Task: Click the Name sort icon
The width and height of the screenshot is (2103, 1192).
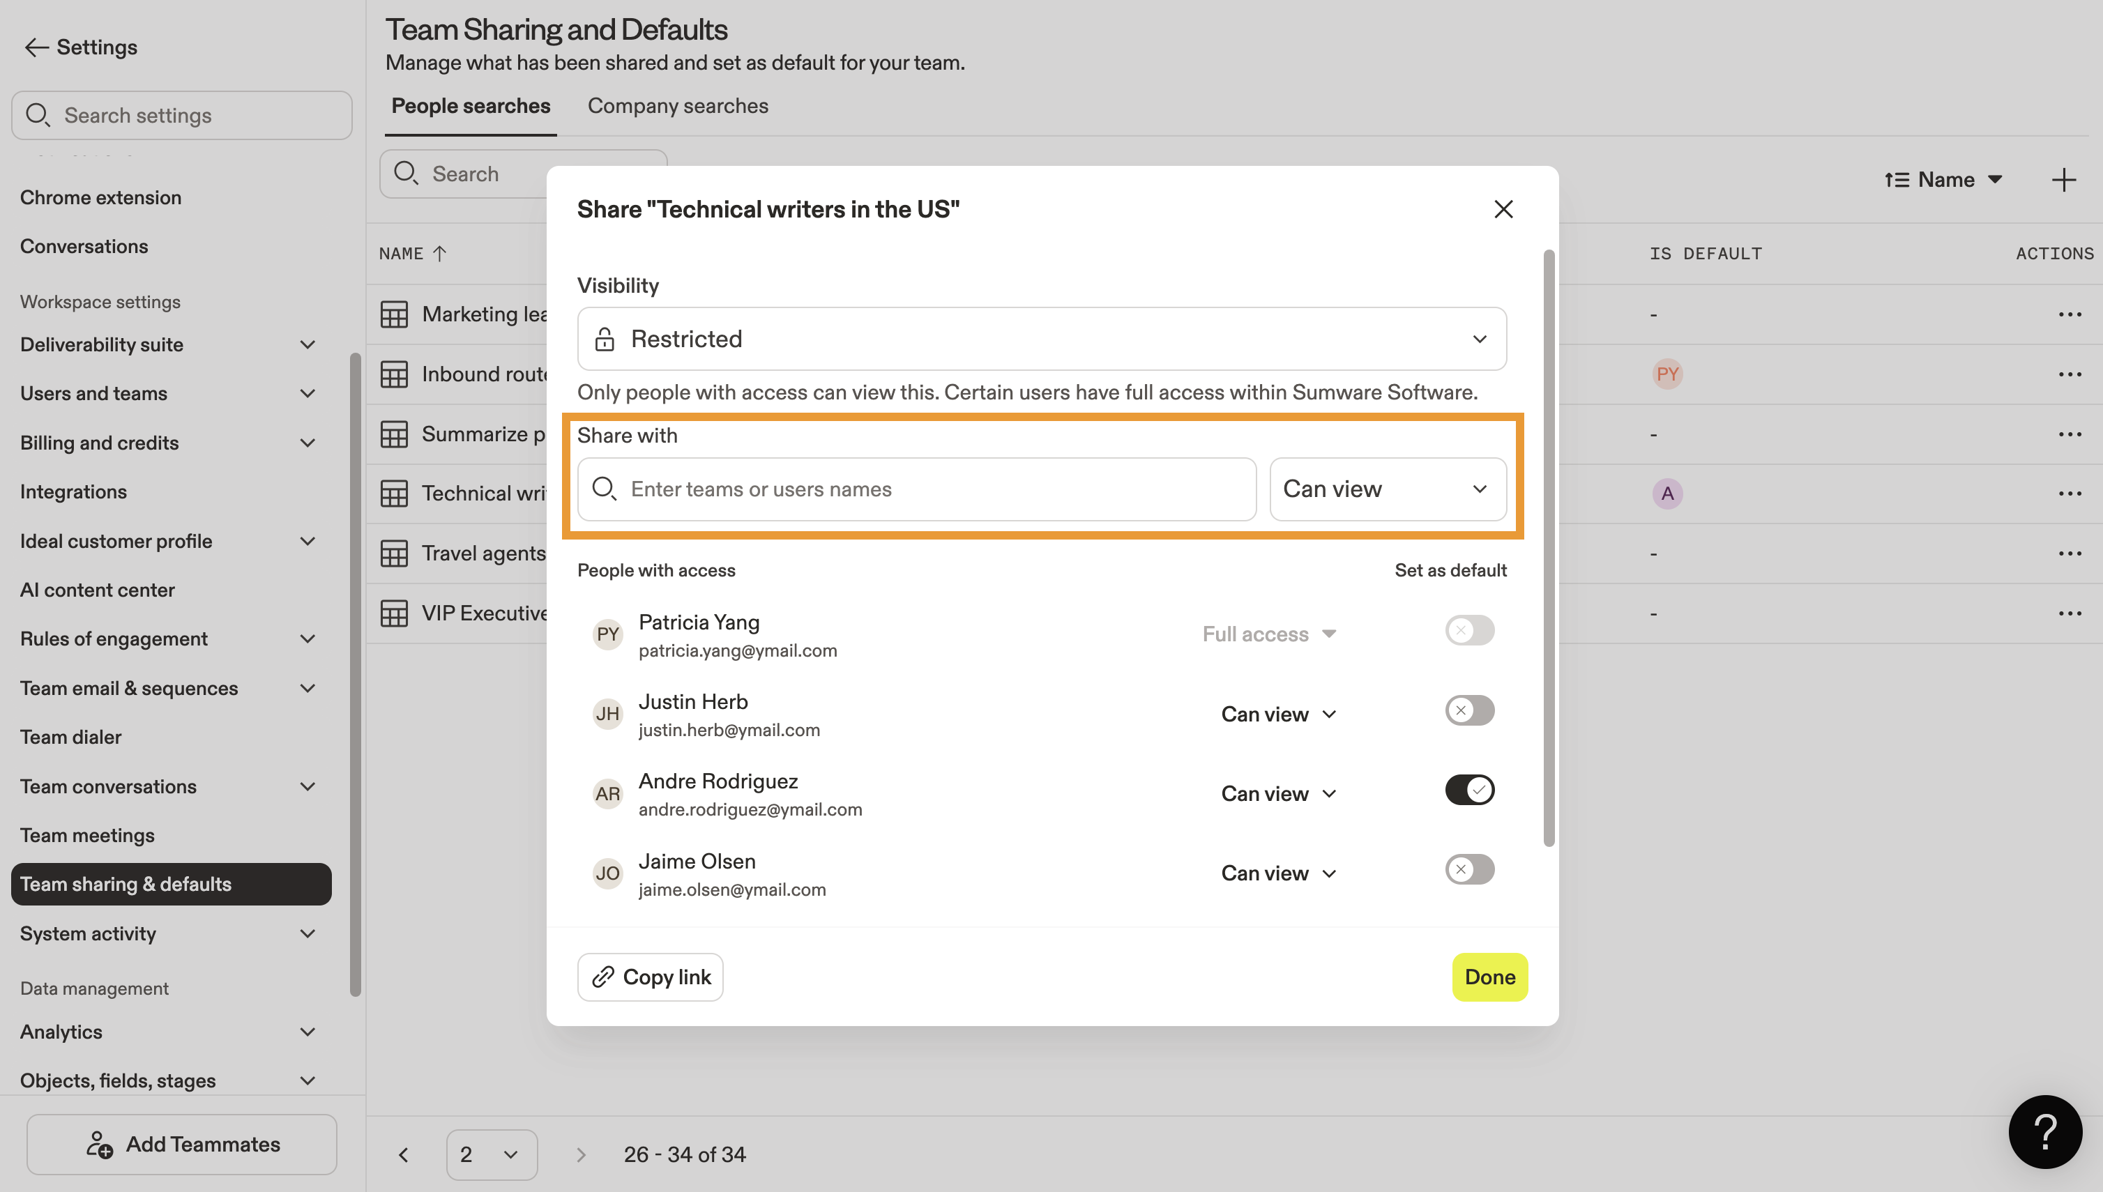Action: (1897, 180)
